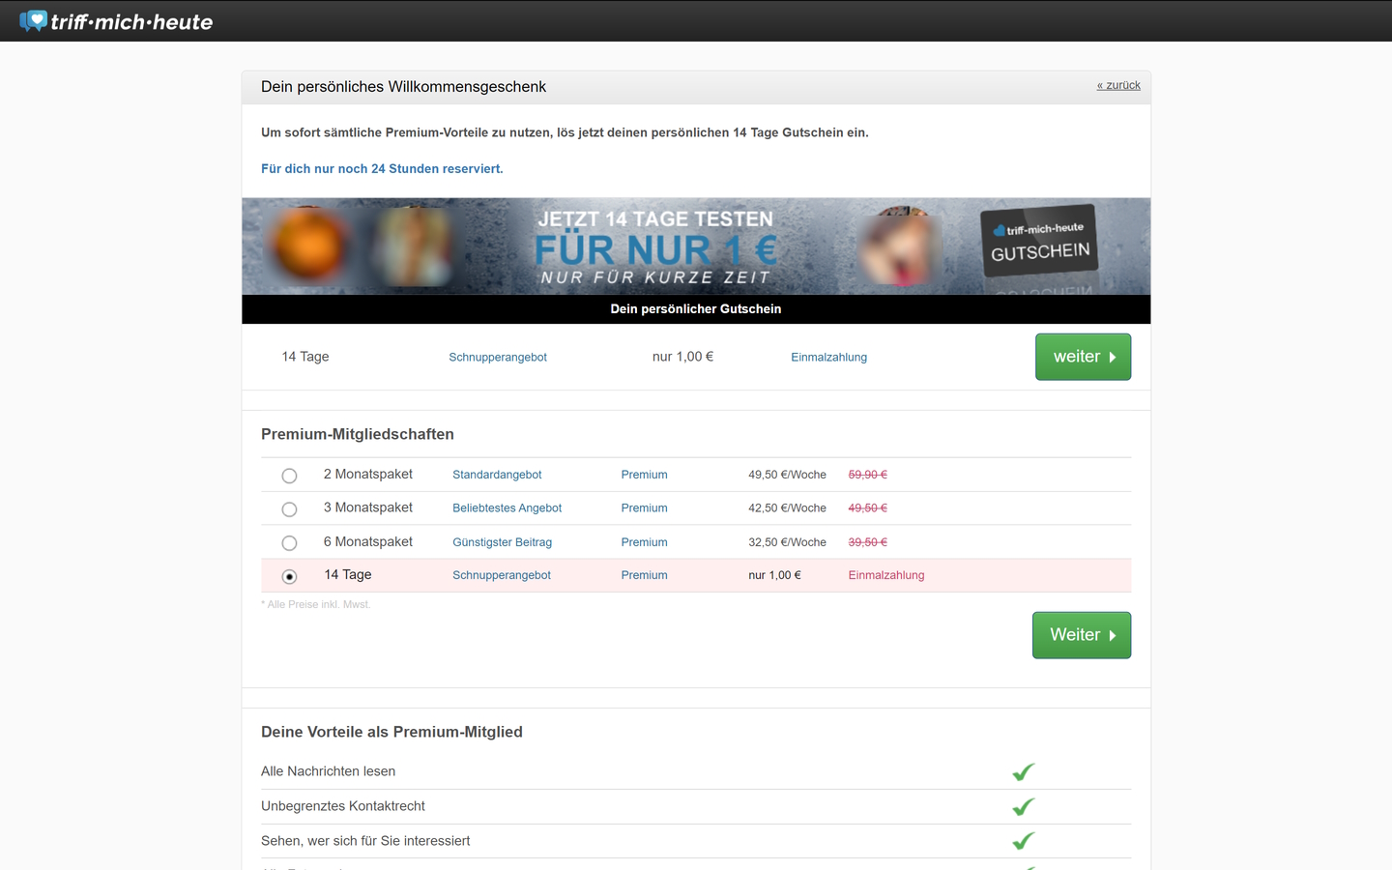
Task: Select the 14 Tage radio button
Action: pyautogui.click(x=289, y=576)
